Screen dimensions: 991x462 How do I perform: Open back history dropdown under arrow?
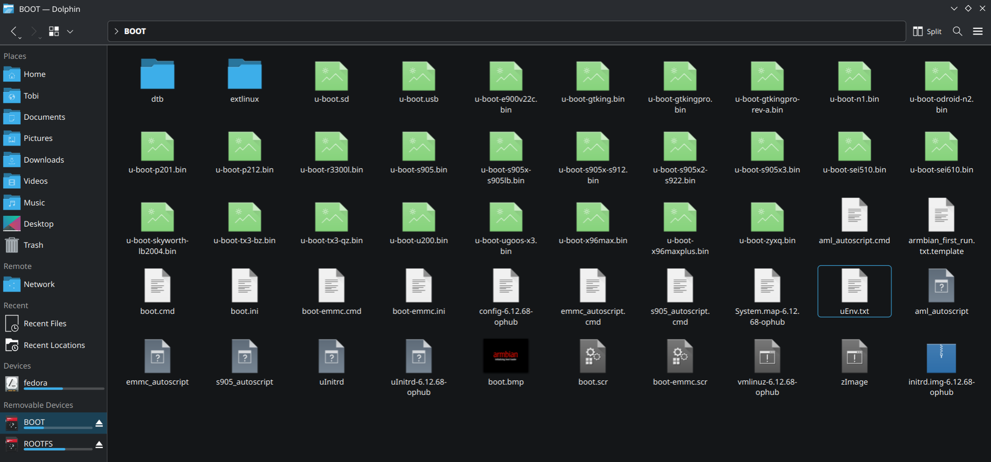(x=20, y=38)
